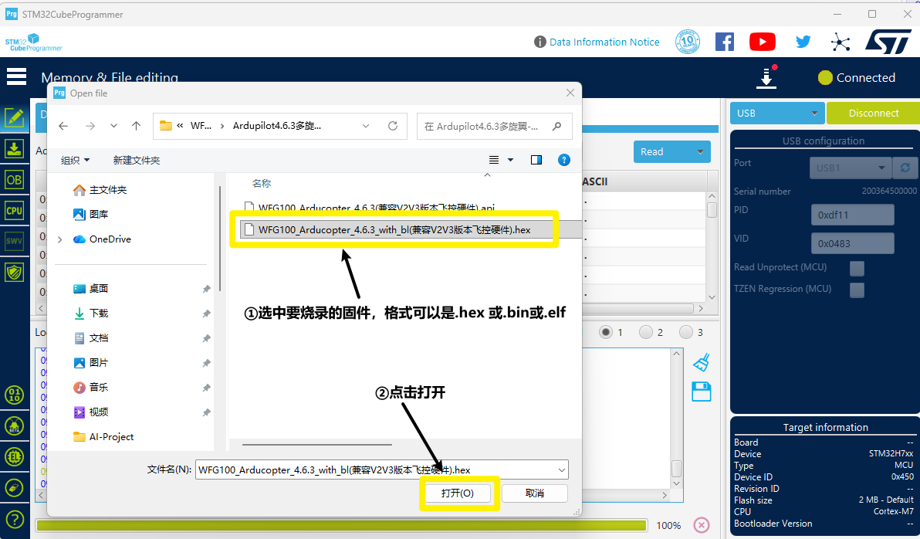Open the USB connection type dropdown
920x539 pixels.
[777, 113]
